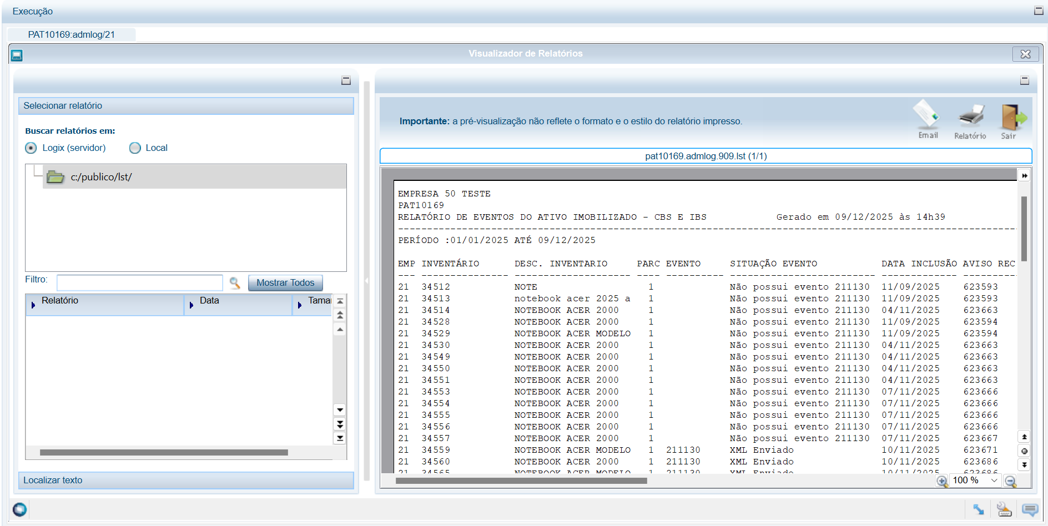Click the splitter collapse arrow between panels
This screenshot has height=526, width=1048.
coord(366,281)
